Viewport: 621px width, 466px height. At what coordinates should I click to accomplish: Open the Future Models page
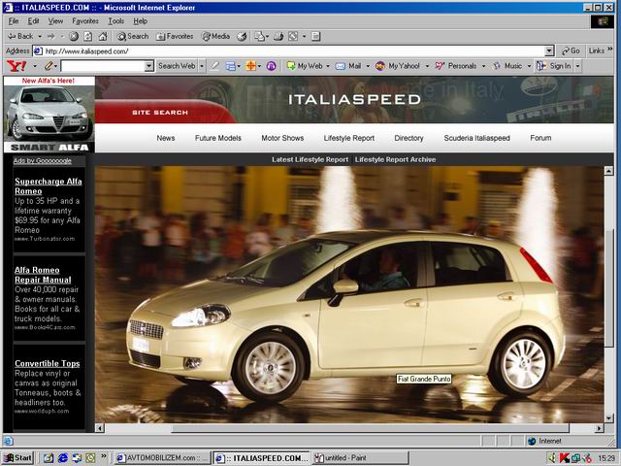click(x=217, y=138)
